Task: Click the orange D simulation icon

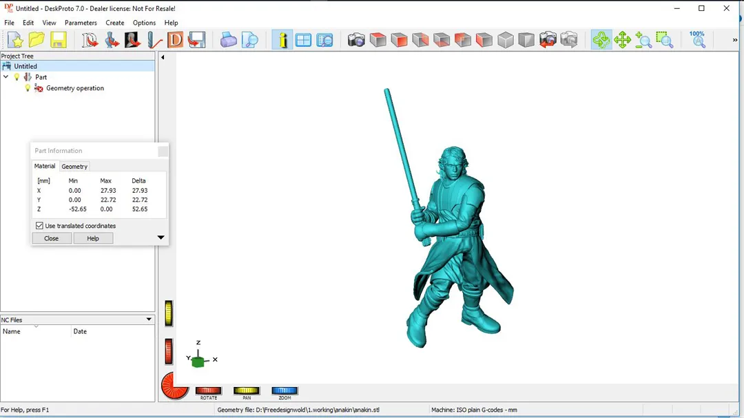Action: (175, 40)
